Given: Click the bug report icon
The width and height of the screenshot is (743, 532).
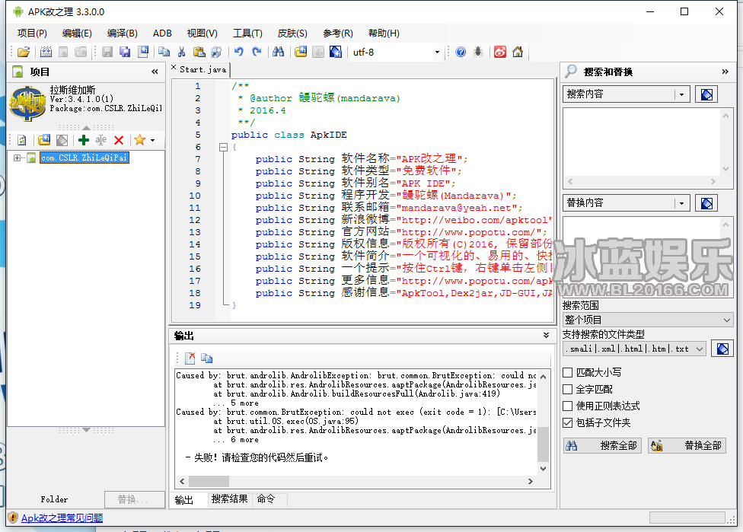Looking at the screenshot, I should [x=478, y=52].
